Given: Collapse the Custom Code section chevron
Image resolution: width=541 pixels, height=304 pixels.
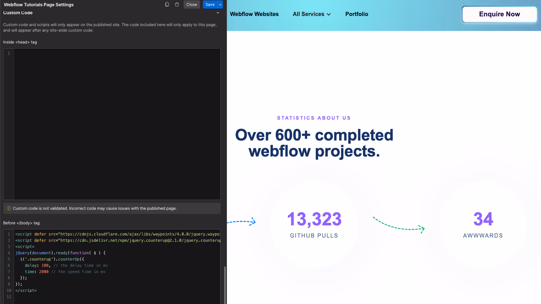Looking at the screenshot, I should point(218,13).
